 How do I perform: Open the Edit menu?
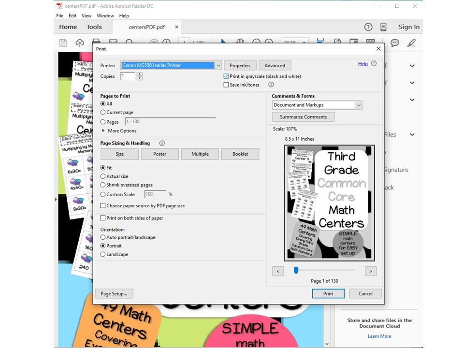[x=72, y=15]
